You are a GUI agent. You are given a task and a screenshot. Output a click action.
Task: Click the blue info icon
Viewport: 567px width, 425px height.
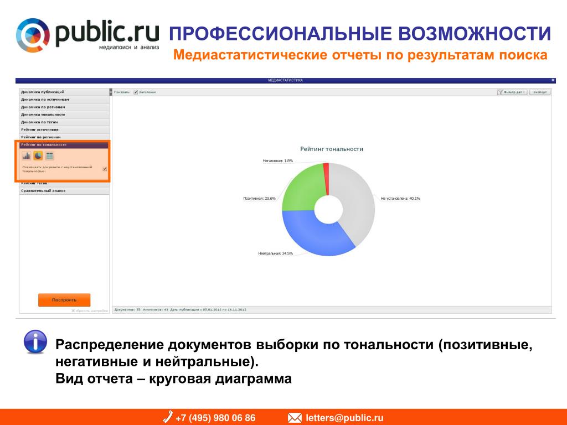35,341
